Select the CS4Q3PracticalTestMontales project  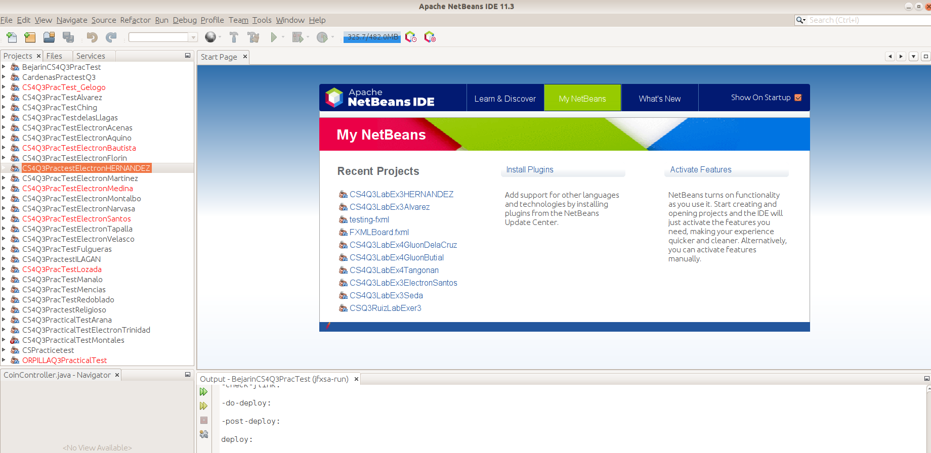tap(73, 340)
